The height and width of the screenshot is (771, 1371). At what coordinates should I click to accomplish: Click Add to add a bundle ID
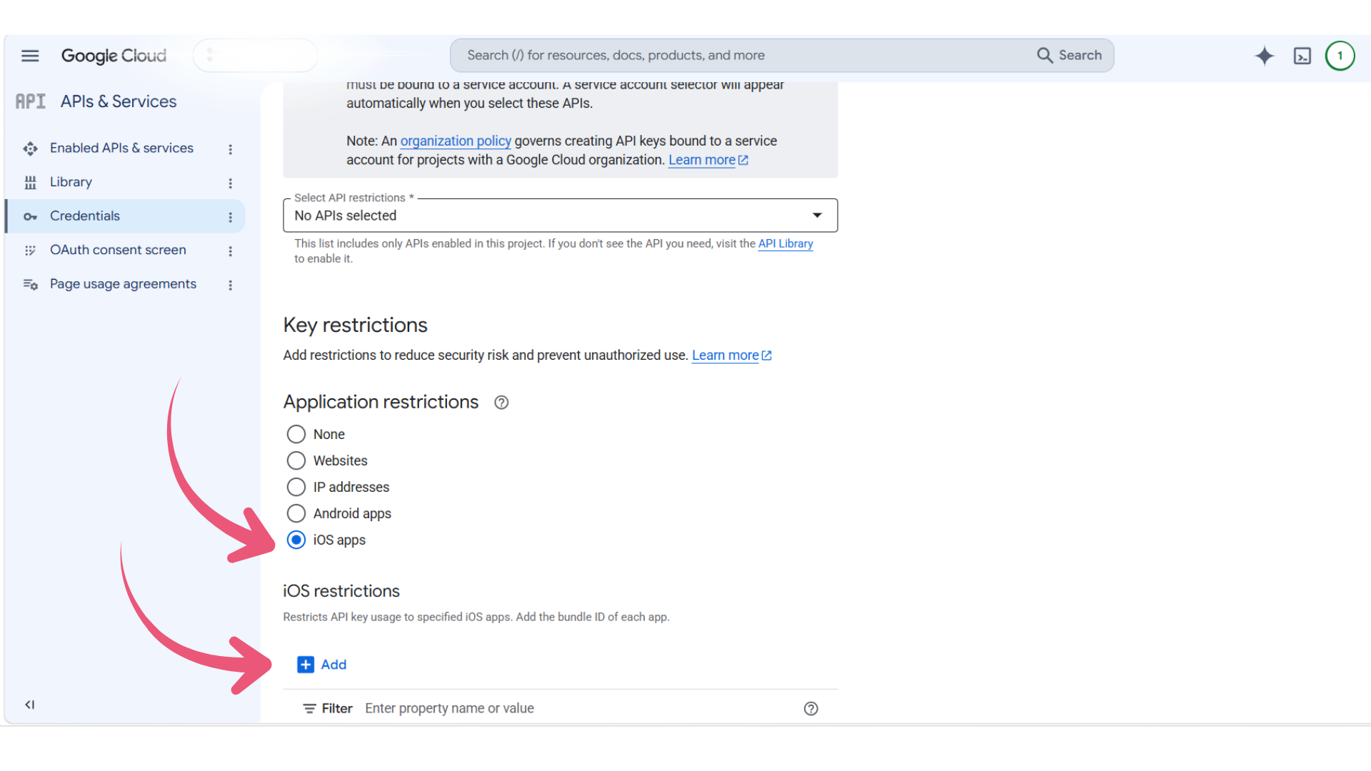(x=322, y=665)
